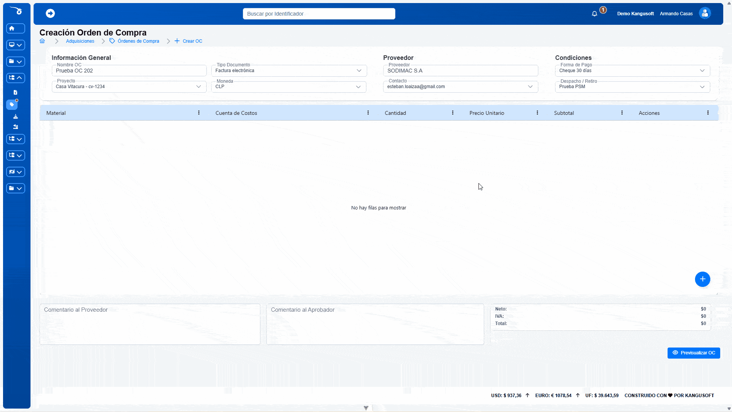Open the download tray sidebar item
Viewport: 732px width, 412px height.
(16, 117)
